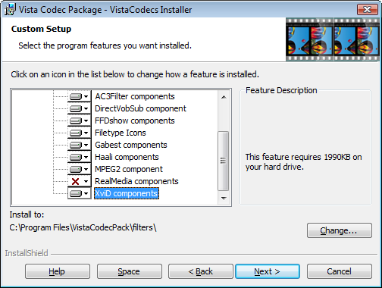
Task: Go to previous step with Back button
Action: (x=201, y=271)
